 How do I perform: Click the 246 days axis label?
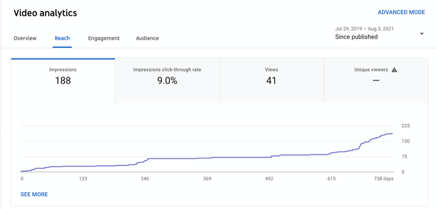(145, 178)
